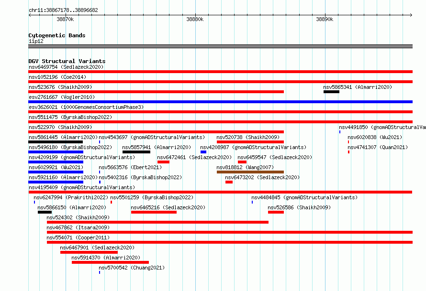
Task: Click the nsv524302 (Shaikh2009) label
Action: point(78,217)
